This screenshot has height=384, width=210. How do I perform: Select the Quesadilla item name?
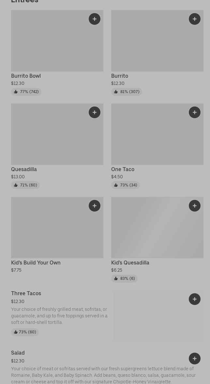pyautogui.click(x=24, y=169)
